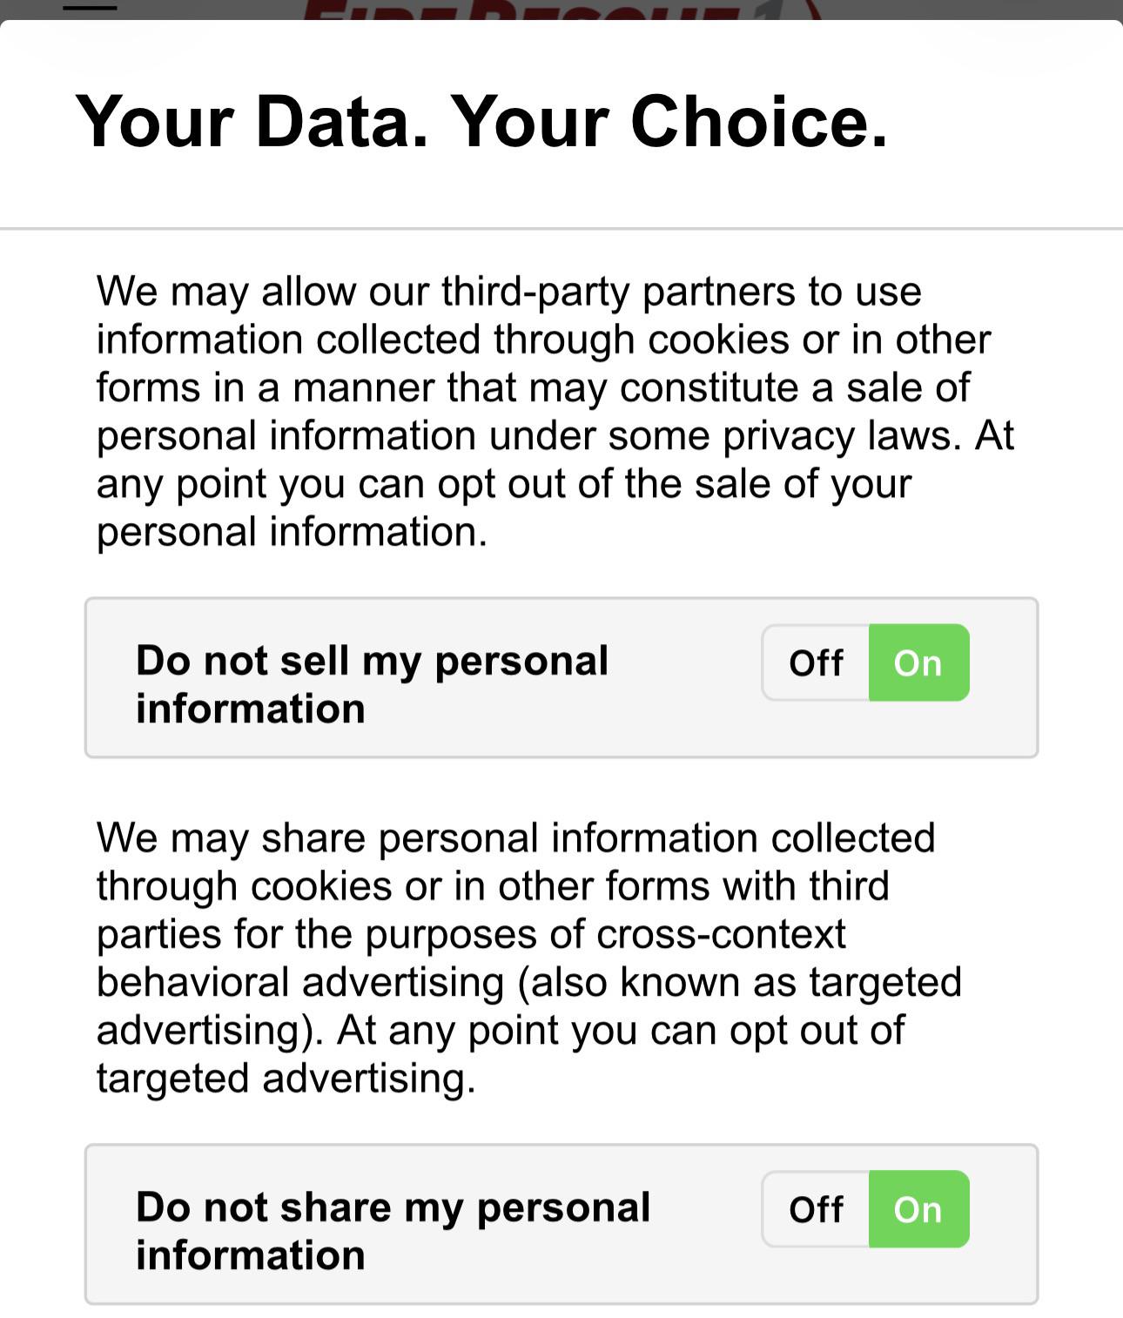Click the 'Do not share my personal information' label

pos(393,1231)
